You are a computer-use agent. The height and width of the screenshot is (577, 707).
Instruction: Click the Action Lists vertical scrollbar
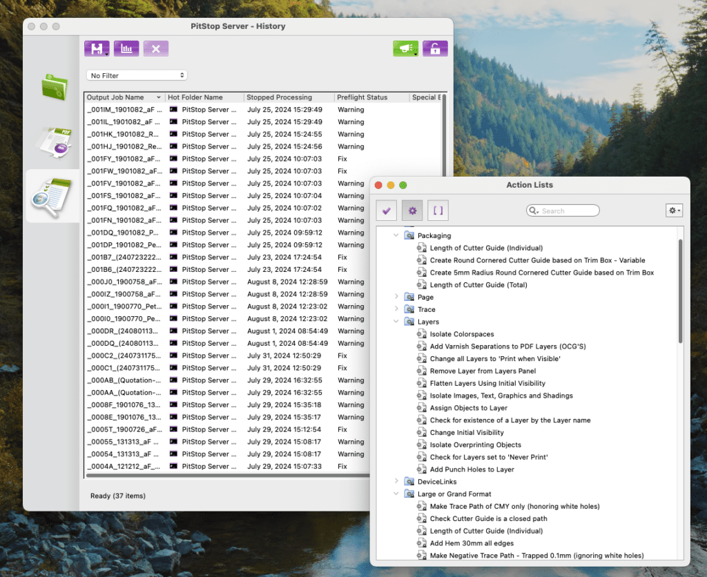680,291
